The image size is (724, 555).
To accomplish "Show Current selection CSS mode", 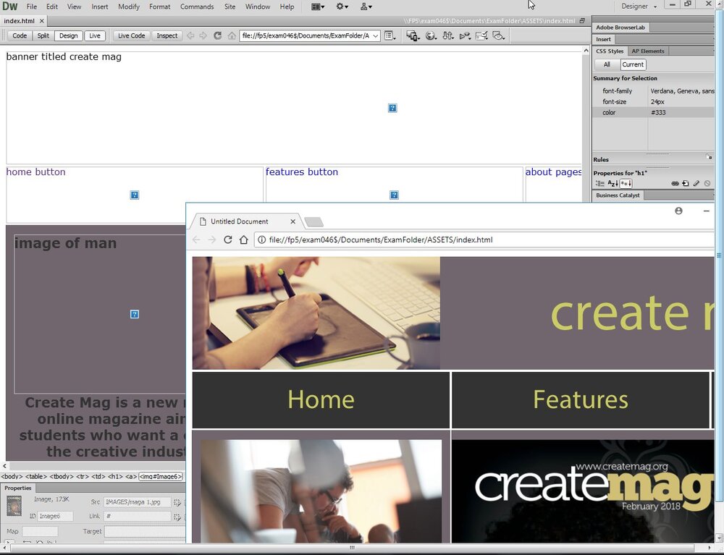I will (x=633, y=64).
